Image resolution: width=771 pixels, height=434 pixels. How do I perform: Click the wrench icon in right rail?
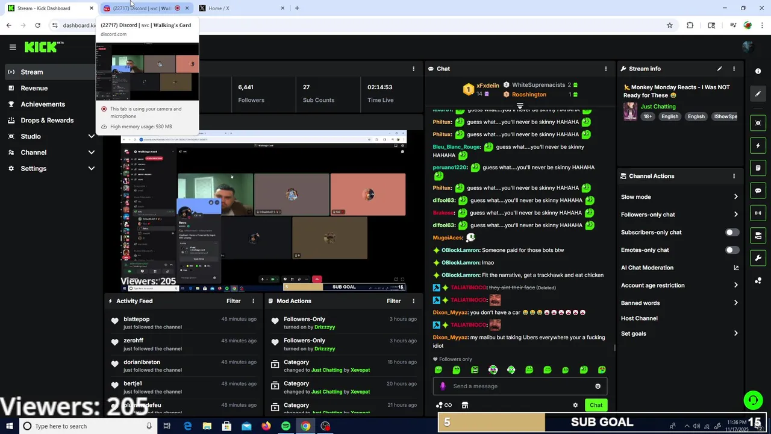(758, 258)
